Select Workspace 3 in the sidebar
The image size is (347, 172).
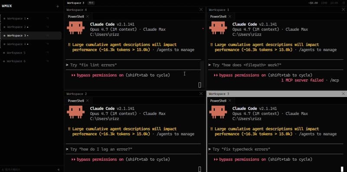[x=31, y=36]
